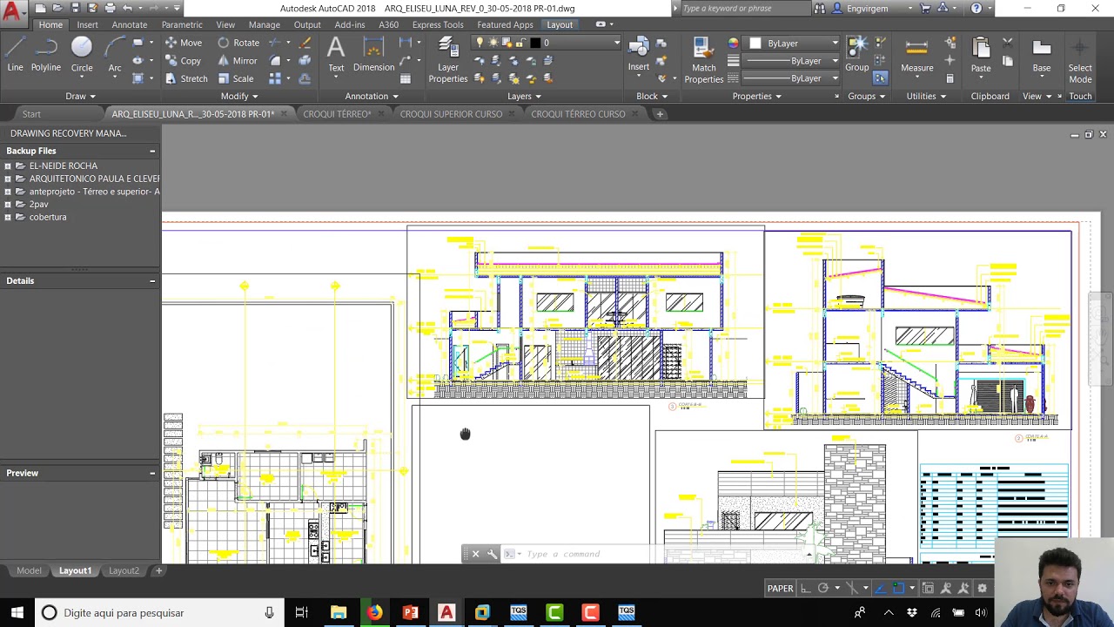This screenshot has width=1114, height=627.
Task: Select the Line draw tool
Action: coord(16,55)
